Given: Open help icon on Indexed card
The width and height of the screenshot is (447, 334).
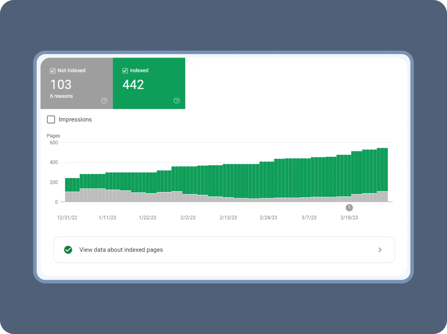Looking at the screenshot, I should coord(177,101).
